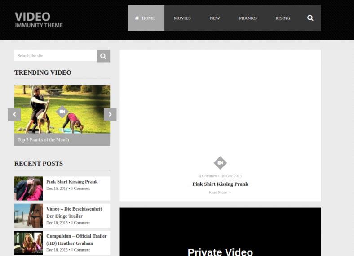Screen dimensions: 354x256
Task: Open Pink Shirt Kissing Prank thumbnail in recent posts
Action: pyautogui.click(x=29, y=189)
